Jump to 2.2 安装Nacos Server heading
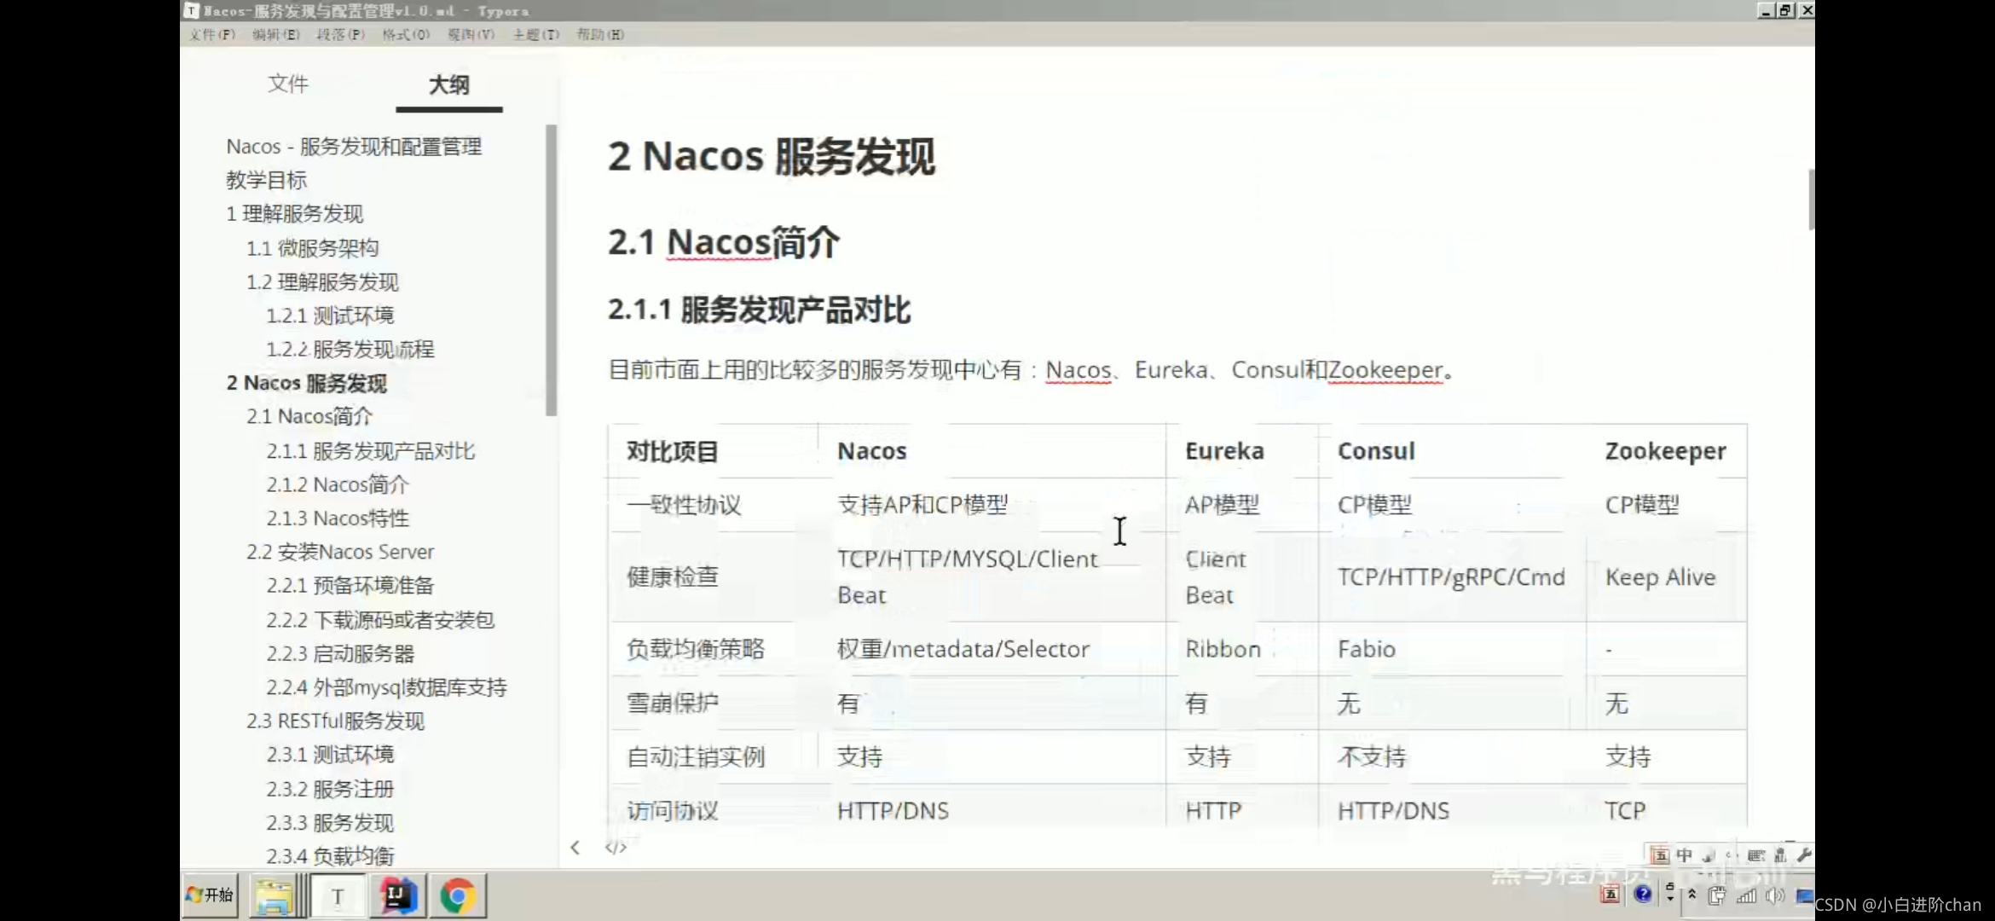This screenshot has width=1995, height=921. point(340,552)
